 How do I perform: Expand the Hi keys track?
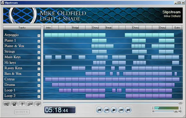[x=39, y=63]
